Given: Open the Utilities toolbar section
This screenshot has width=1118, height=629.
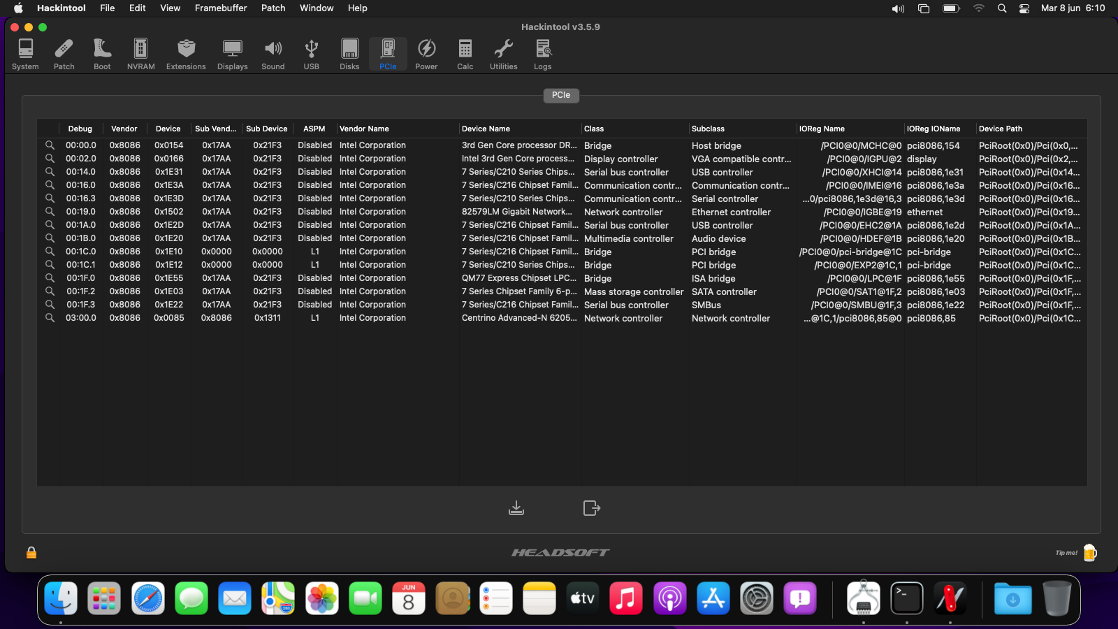Looking at the screenshot, I should 503,55.
